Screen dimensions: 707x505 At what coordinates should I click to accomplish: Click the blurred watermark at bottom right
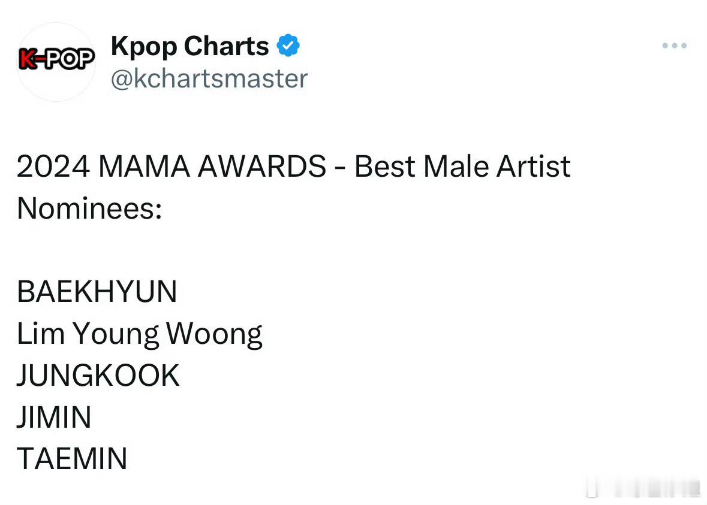tap(643, 489)
